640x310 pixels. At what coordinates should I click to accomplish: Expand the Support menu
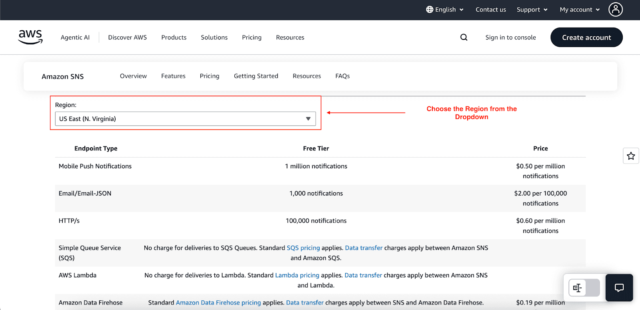532,10
